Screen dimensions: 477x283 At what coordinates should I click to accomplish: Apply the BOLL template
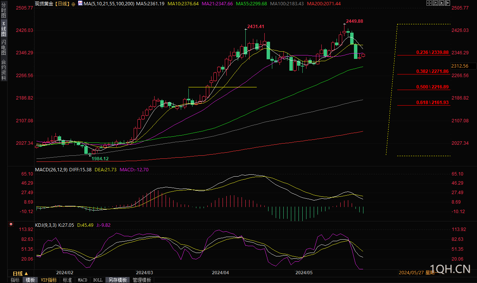98,280
